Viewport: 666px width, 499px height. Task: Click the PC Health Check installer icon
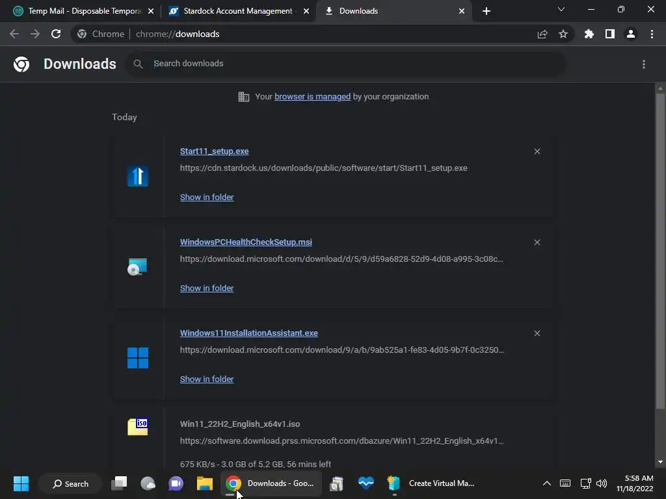click(138, 267)
